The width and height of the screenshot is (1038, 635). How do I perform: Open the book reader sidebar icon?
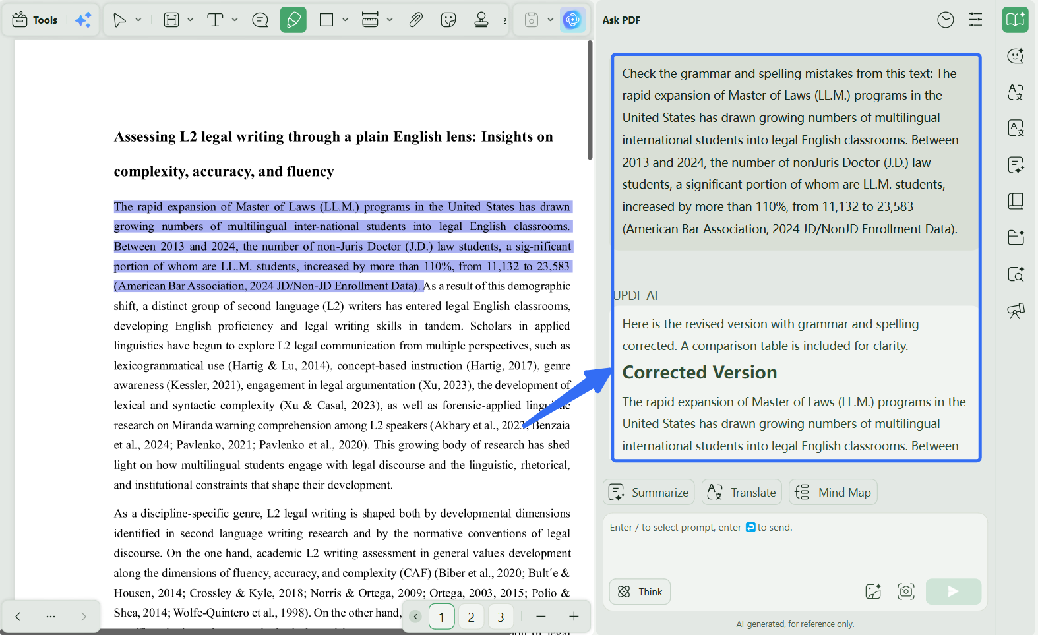click(x=1016, y=201)
